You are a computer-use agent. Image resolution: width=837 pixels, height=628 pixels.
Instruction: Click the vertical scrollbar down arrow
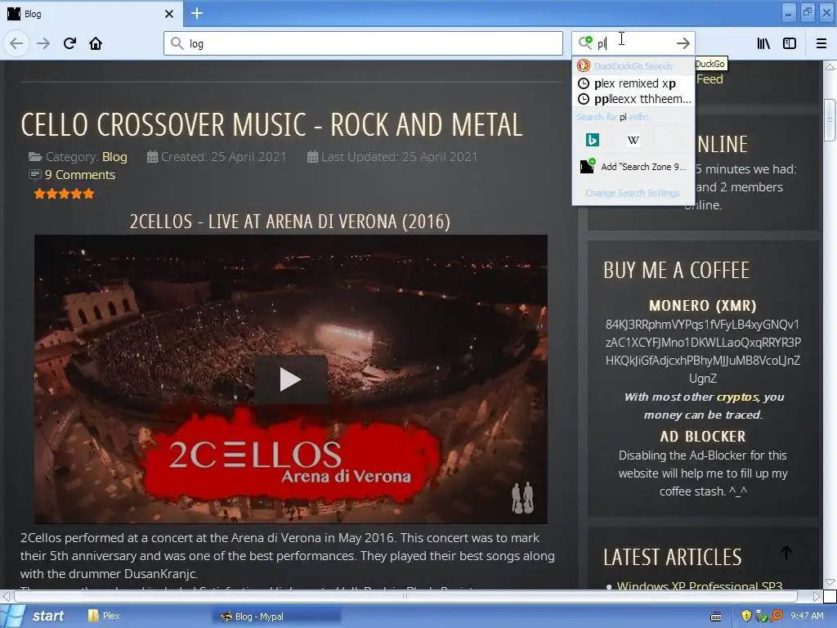coord(830,581)
